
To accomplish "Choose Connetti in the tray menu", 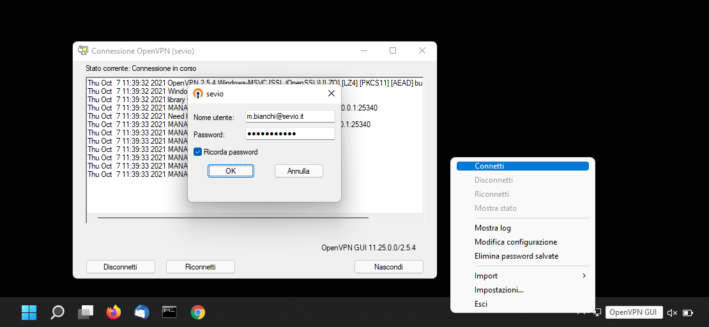I will pyautogui.click(x=522, y=166).
